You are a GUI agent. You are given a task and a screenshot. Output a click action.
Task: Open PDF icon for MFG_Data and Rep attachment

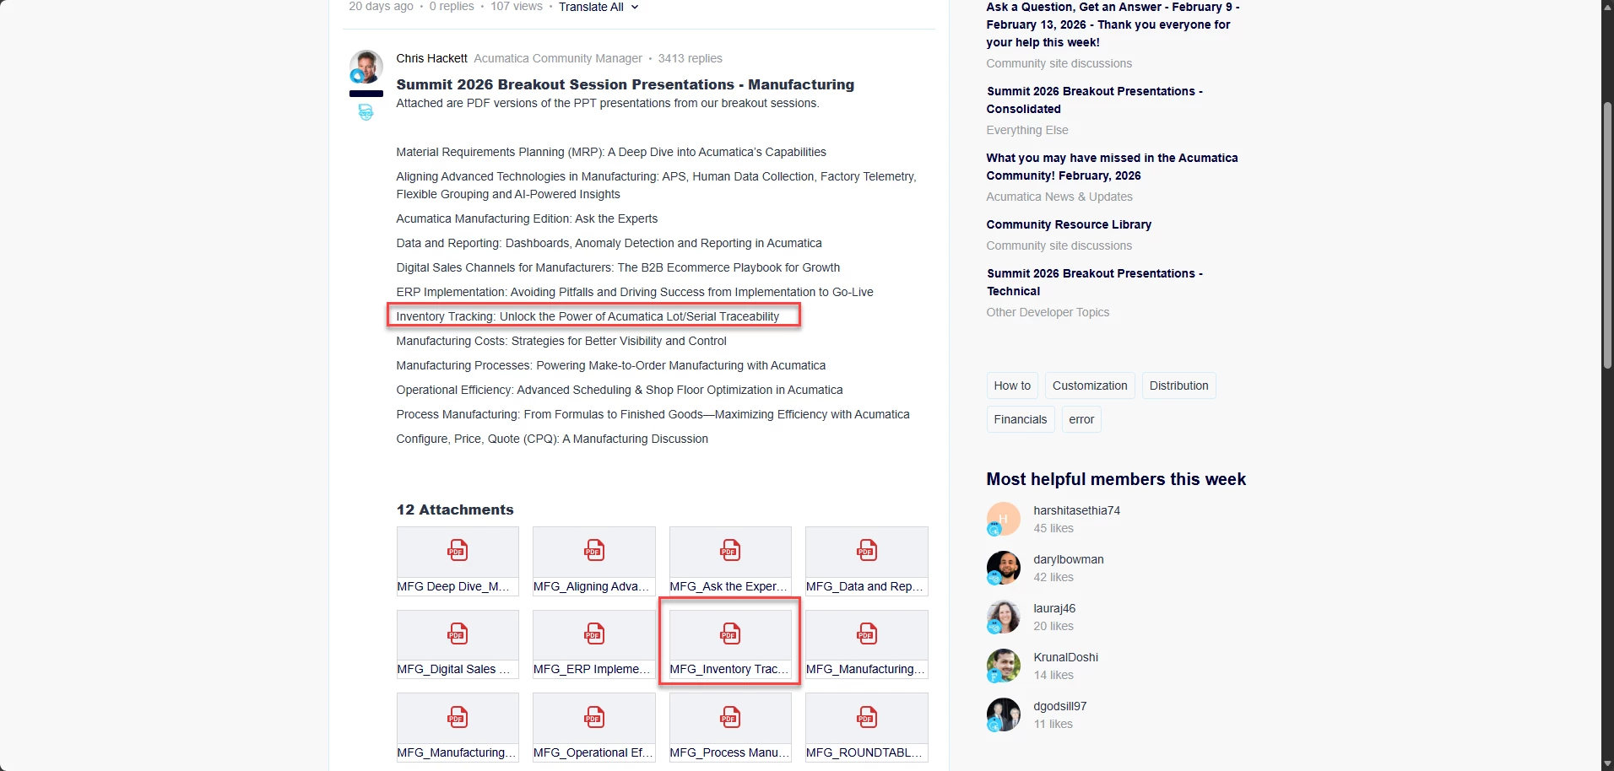tap(867, 551)
